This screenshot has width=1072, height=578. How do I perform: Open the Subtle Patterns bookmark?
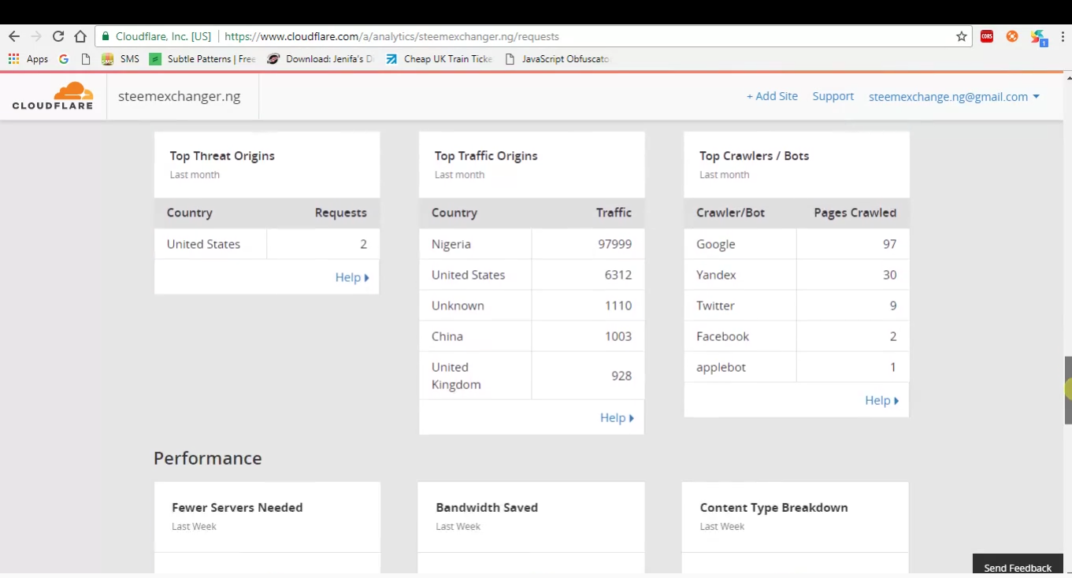(x=202, y=59)
